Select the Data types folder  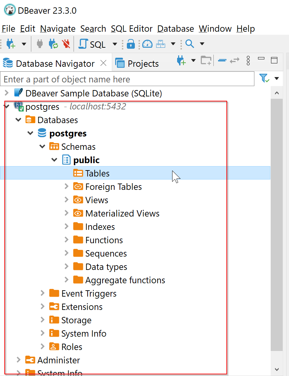[106, 267]
